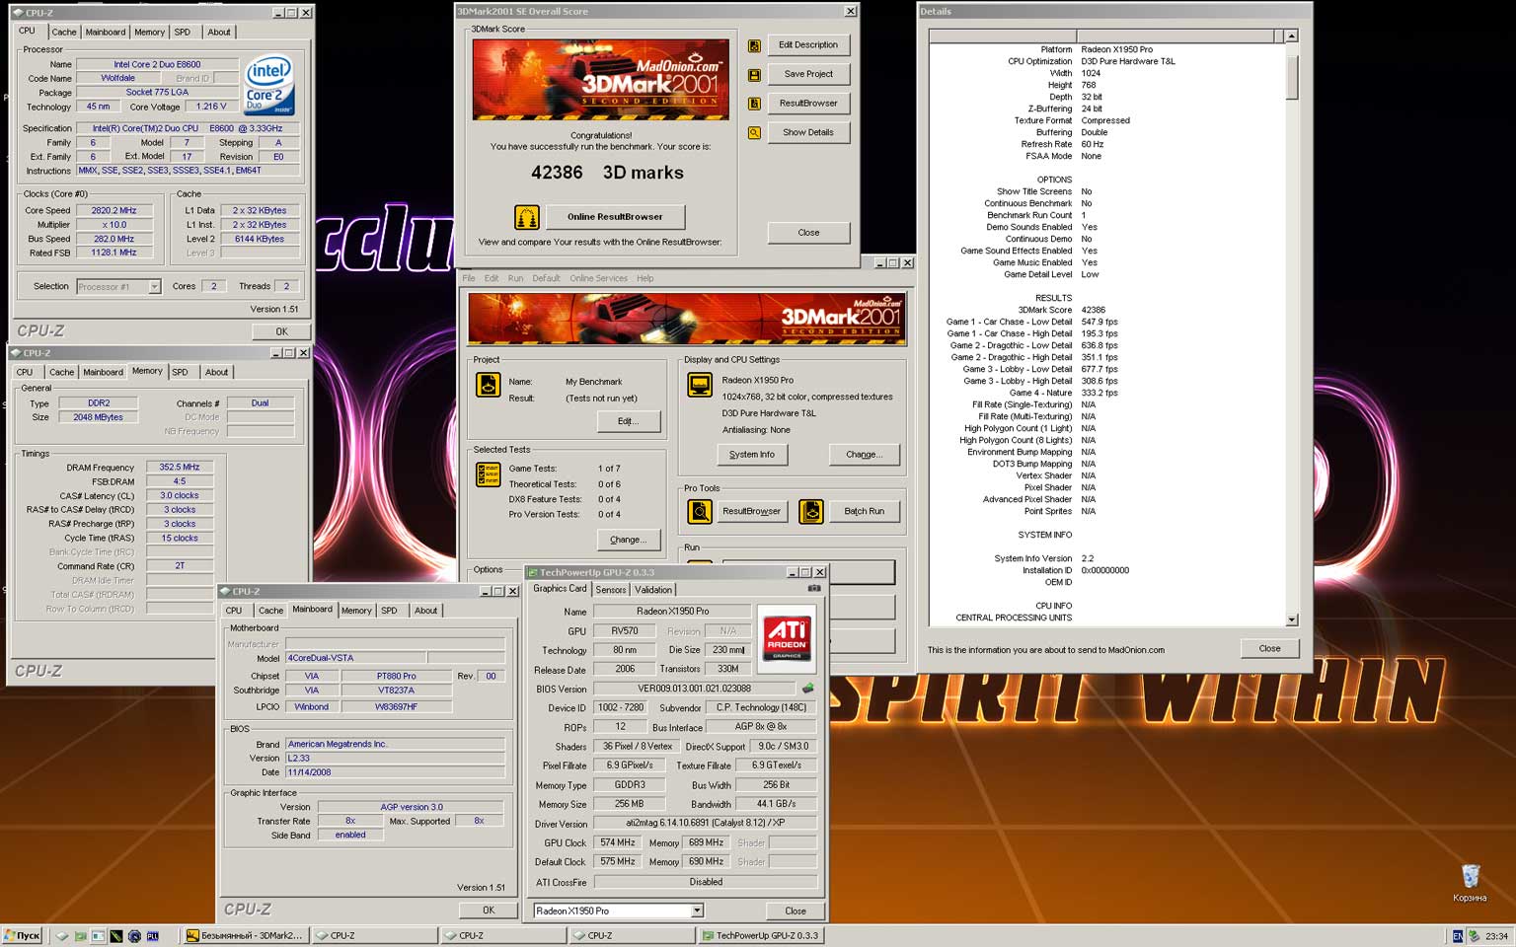Open the About tab in the CPU-Z Mainboard window
Image resolution: width=1516 pixels, height=947 pixels.
(425, 611)
